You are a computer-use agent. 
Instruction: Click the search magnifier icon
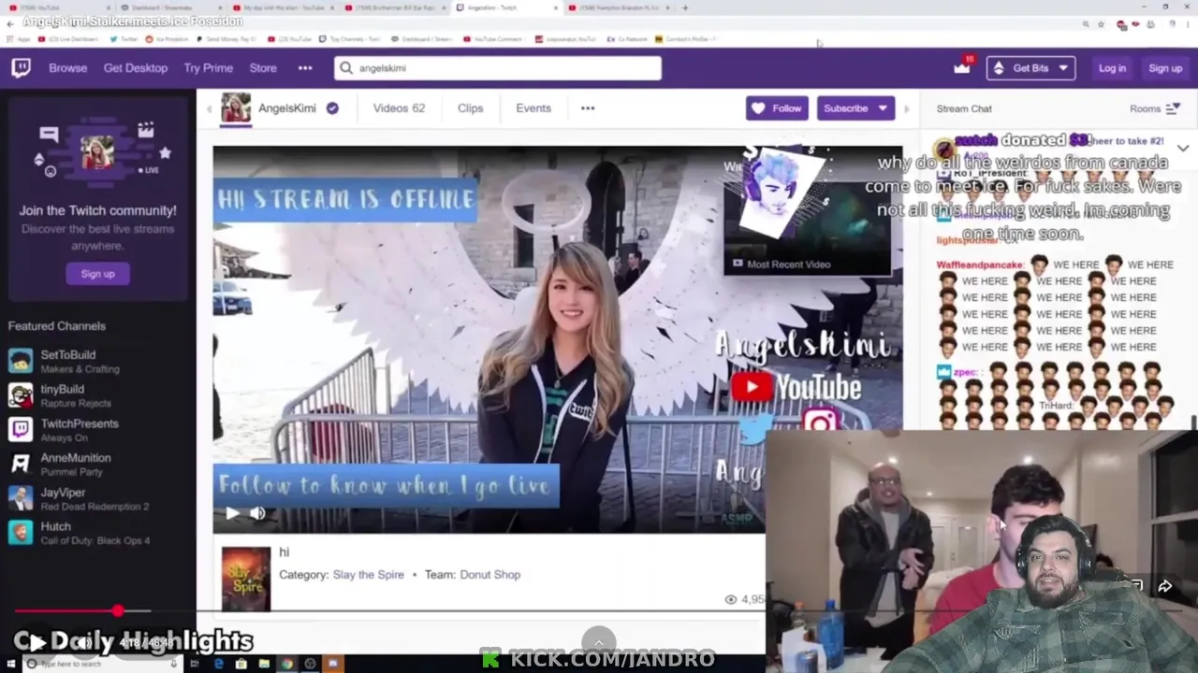click(346, 68)
